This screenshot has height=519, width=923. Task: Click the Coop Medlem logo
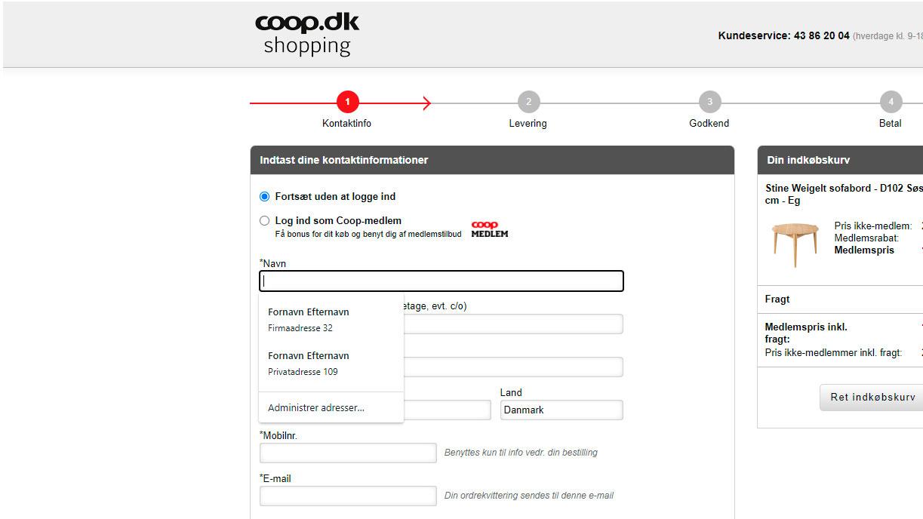490,229
